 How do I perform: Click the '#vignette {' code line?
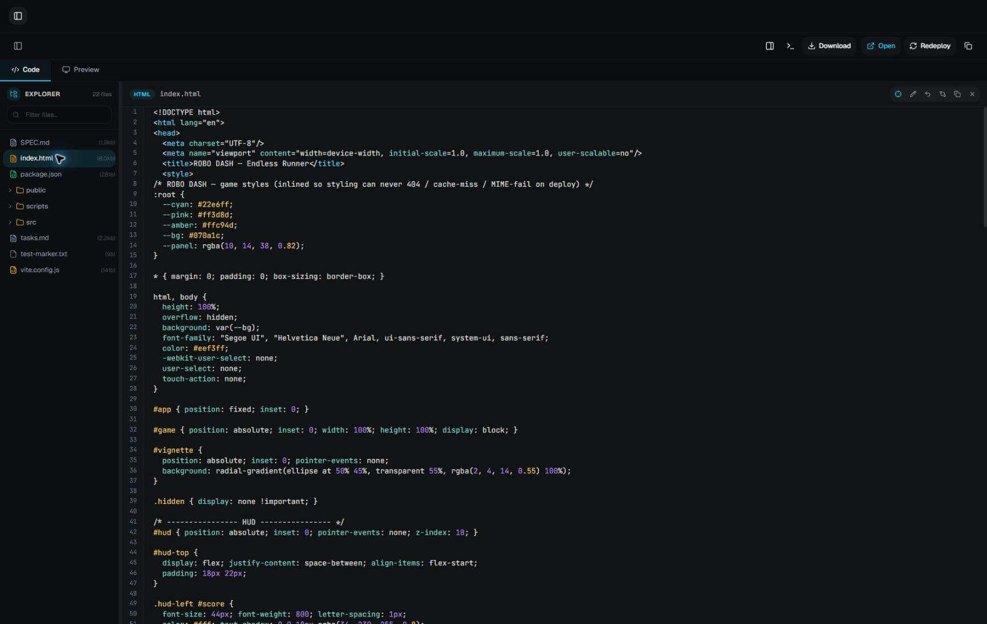point(177,450)
